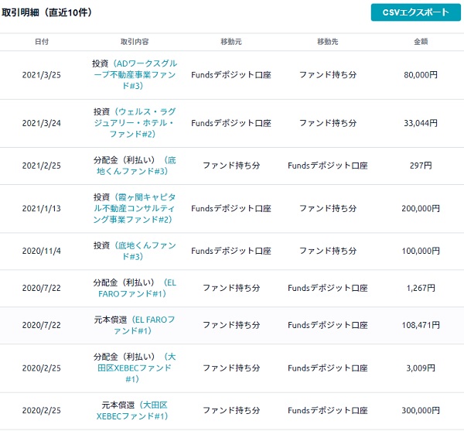Viewport: 464px width, 431px height.
Task: Click Fundsデポジット口座 in the 297円 row
Action: (328, 166)
